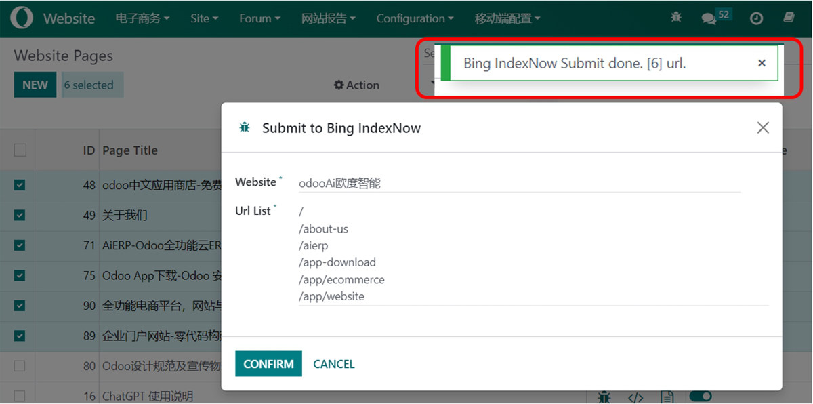The height and width of the screenshot is (404, 813).
Task: Dismiss the Bing IndexNow Submit done notification
Action: tap(762, 63)
